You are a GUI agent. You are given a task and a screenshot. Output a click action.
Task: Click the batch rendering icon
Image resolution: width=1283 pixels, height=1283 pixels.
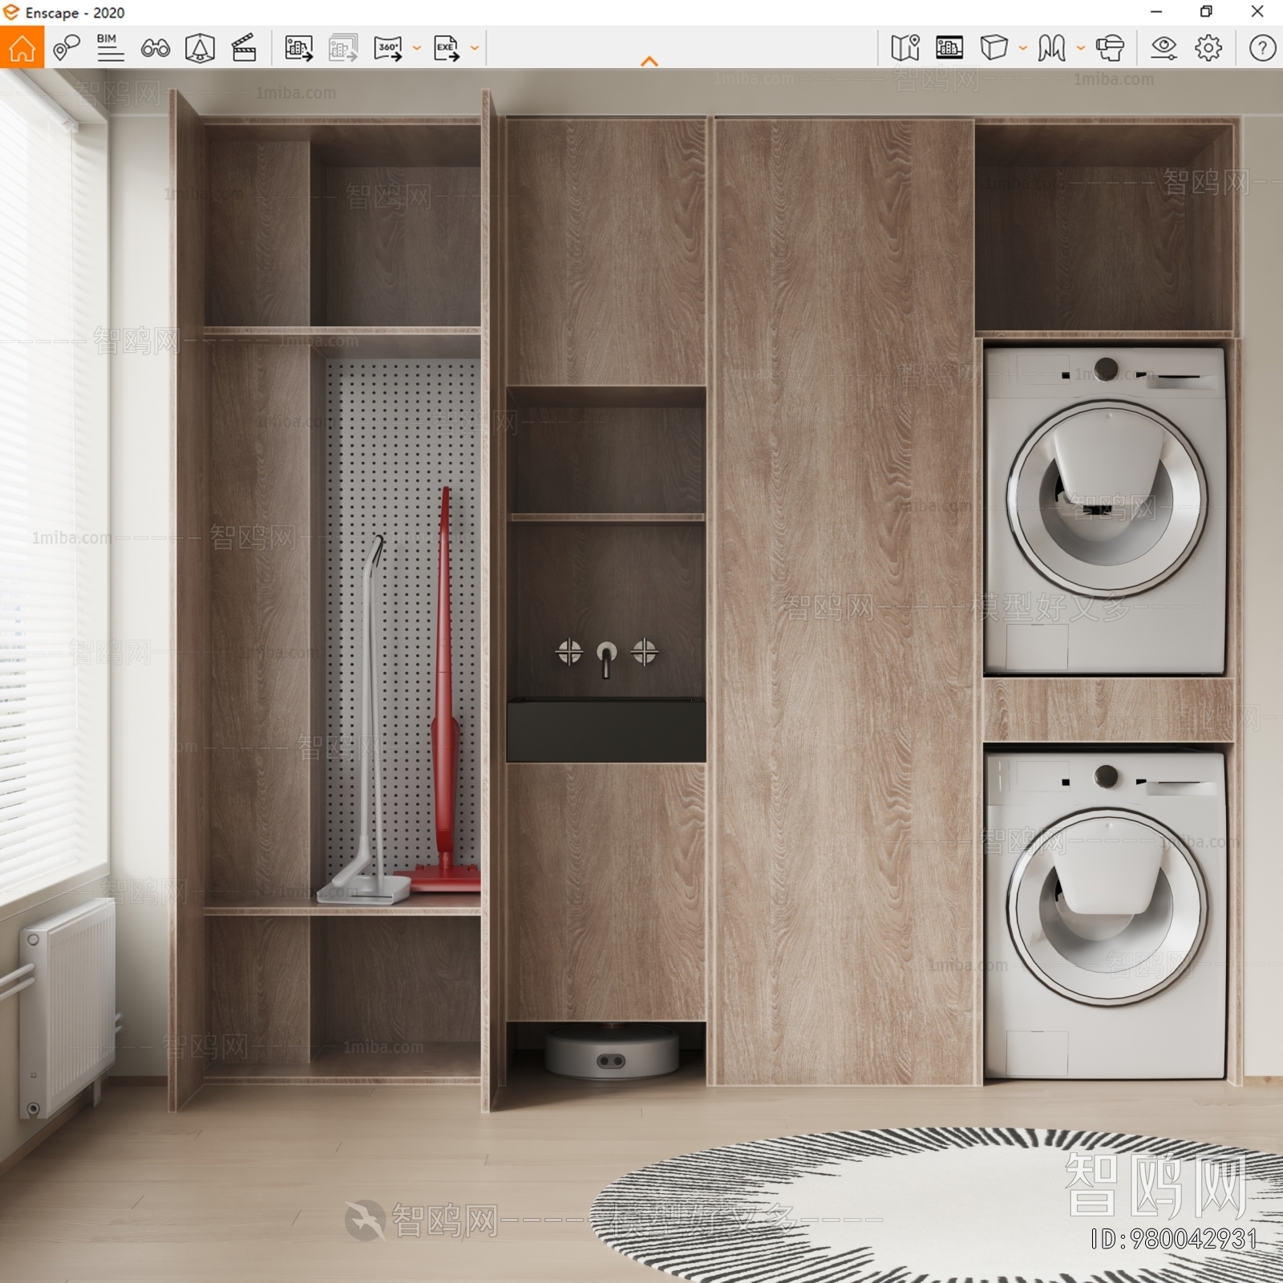point(343,48)
